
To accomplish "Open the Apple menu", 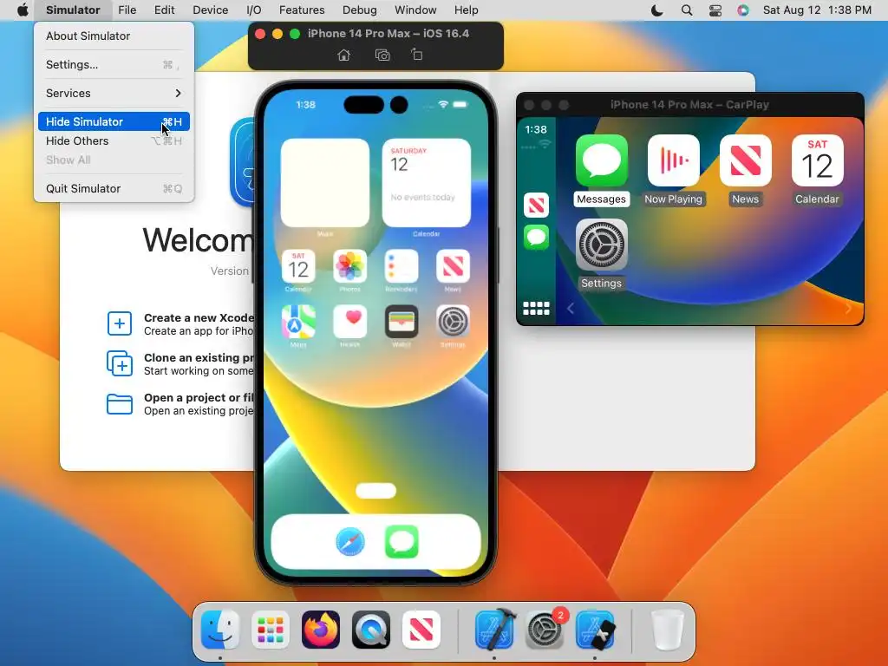I will point(23,10).
